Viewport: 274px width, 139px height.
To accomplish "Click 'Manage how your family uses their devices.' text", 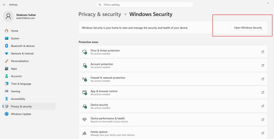I will tap(113, 135).
